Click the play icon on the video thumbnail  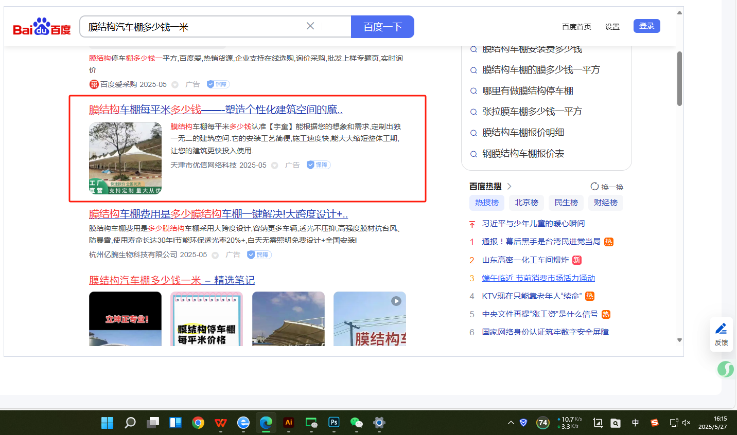(x=396, y=301)
